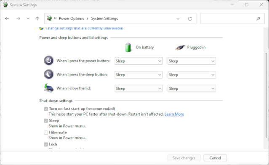
Task: Click the Cancel button
Action: (x=215, y=158)
